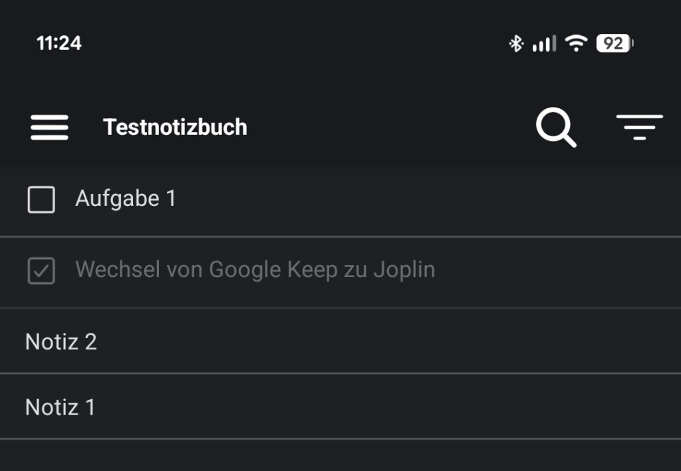Open the note Notiz 2
Screen dimensions: 681x471
61,342
